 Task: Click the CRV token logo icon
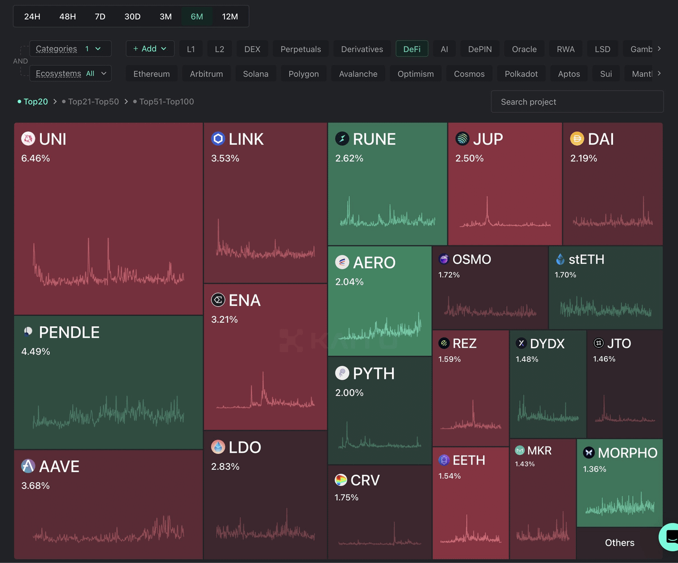pos(341,480)
